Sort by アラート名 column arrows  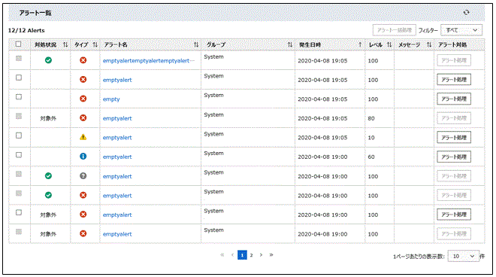point(196,44)
